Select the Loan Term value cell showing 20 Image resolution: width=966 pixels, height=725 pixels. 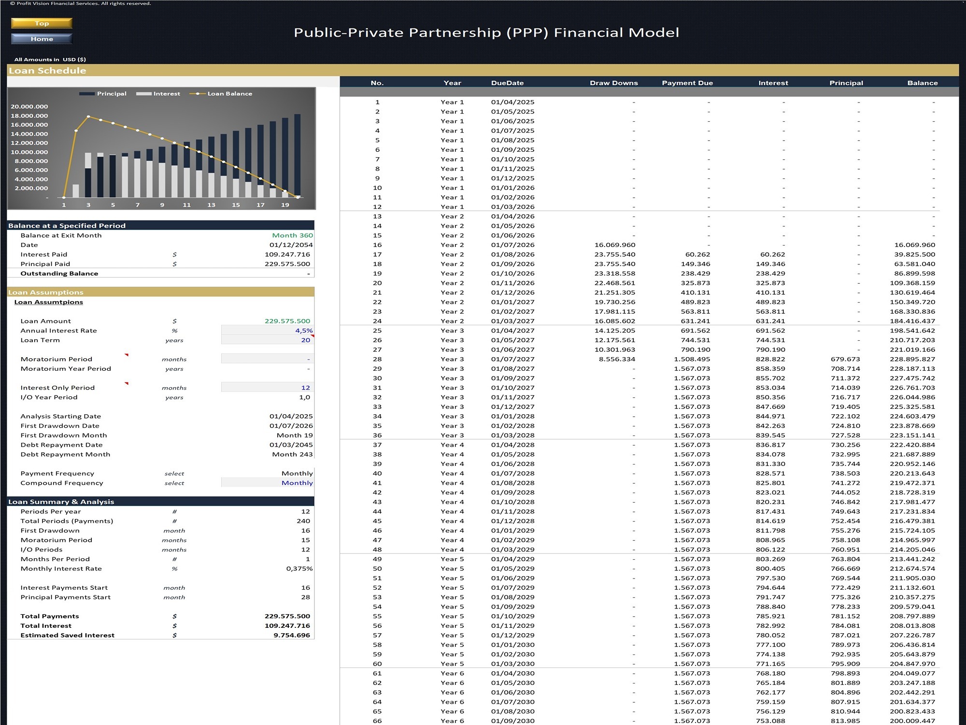[267, 340]
